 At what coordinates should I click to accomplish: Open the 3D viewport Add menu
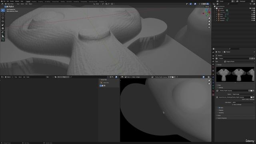tap(26, 4)
